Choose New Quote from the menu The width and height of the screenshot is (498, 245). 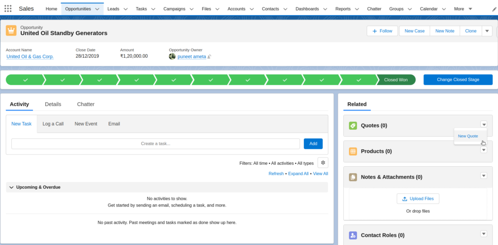click(468, 136)
